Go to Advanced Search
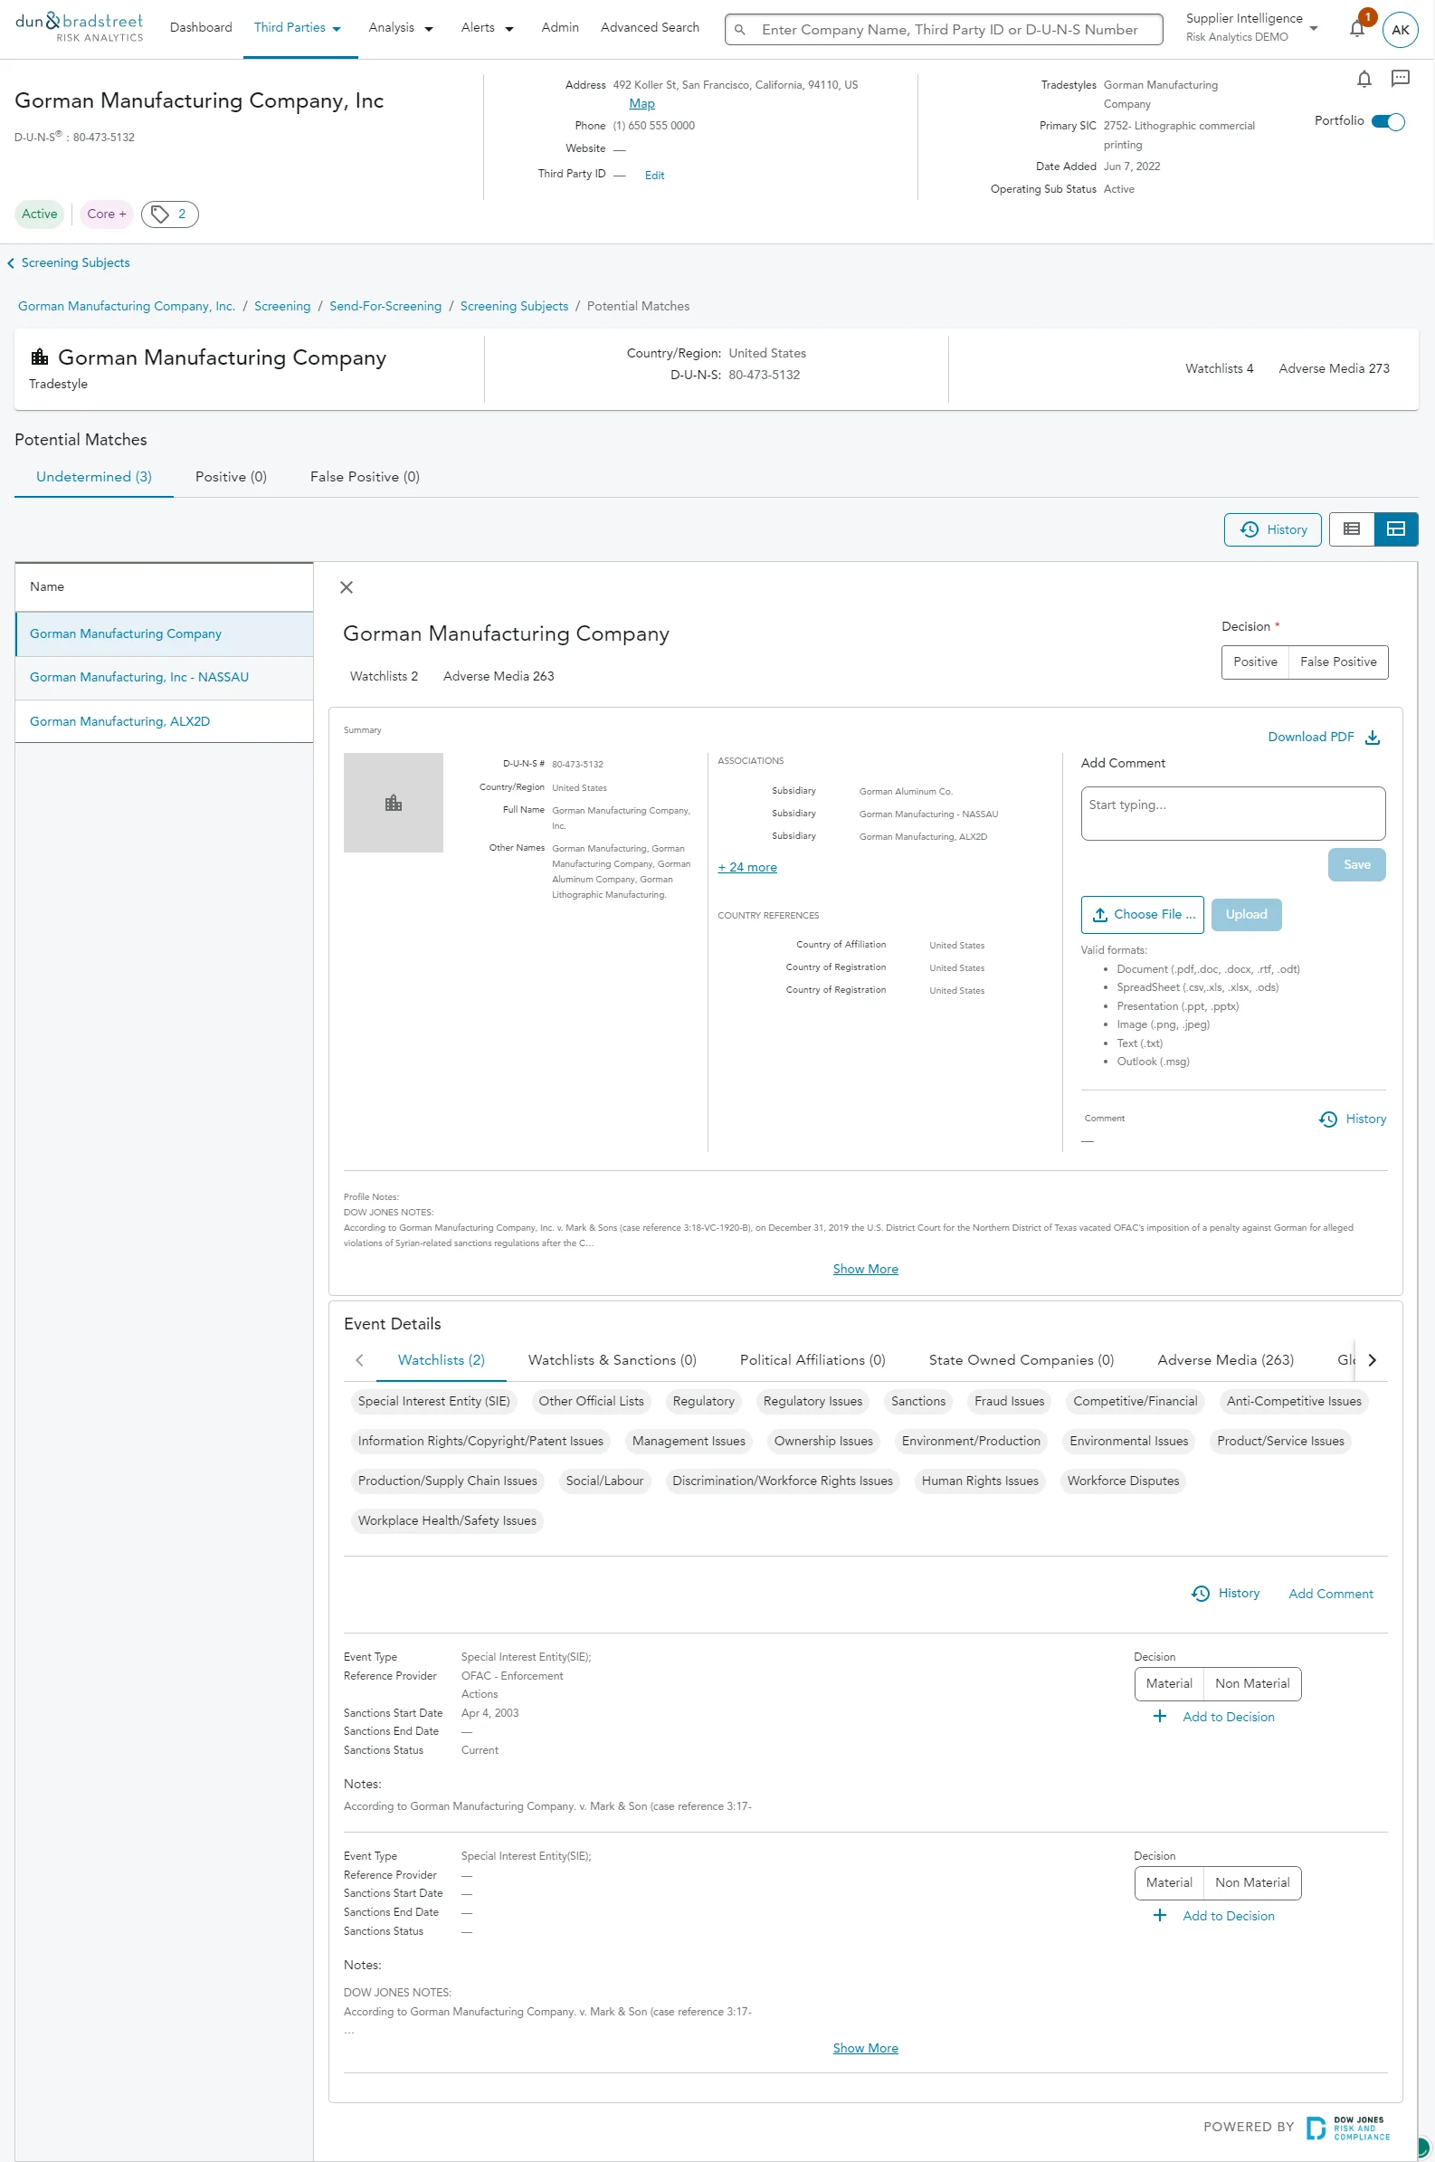Image resolution: width=1435 pixels, height=2162 pixels. point(650,27)
